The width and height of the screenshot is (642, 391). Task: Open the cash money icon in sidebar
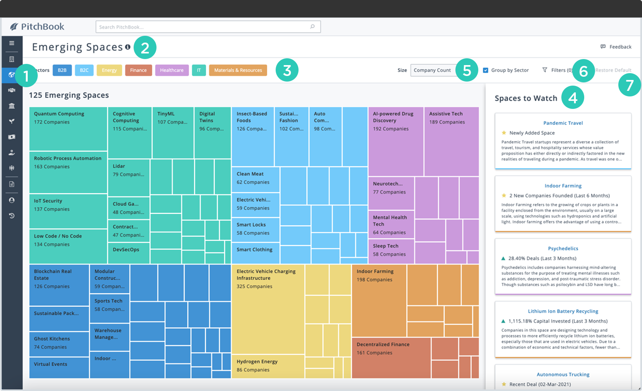point(12,137)
